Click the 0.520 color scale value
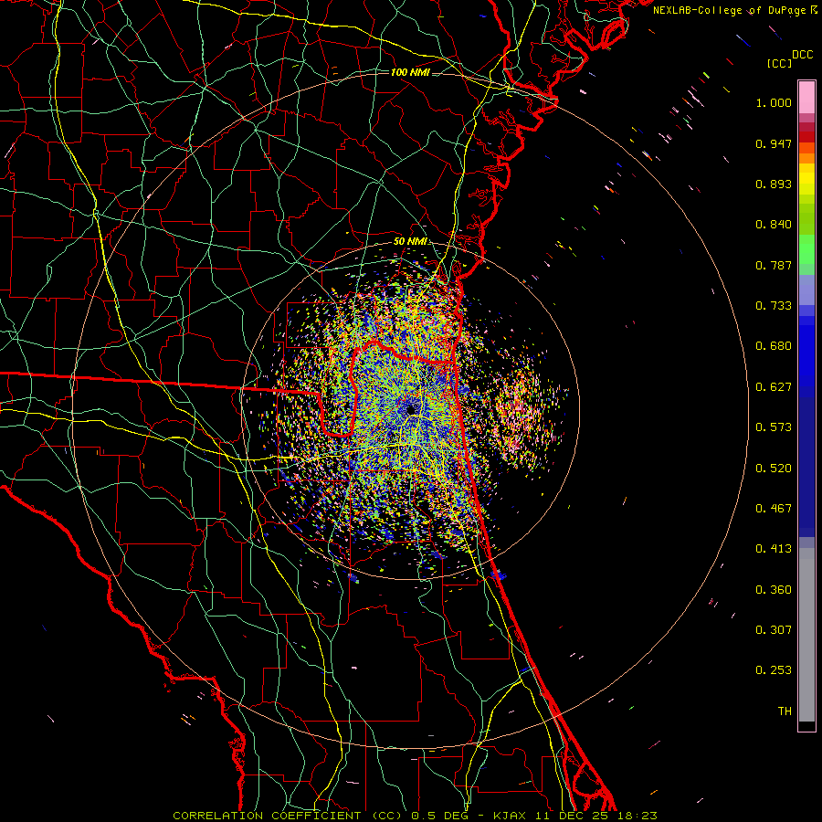Viewport: 822px width, 822px height. pos(774,469)
